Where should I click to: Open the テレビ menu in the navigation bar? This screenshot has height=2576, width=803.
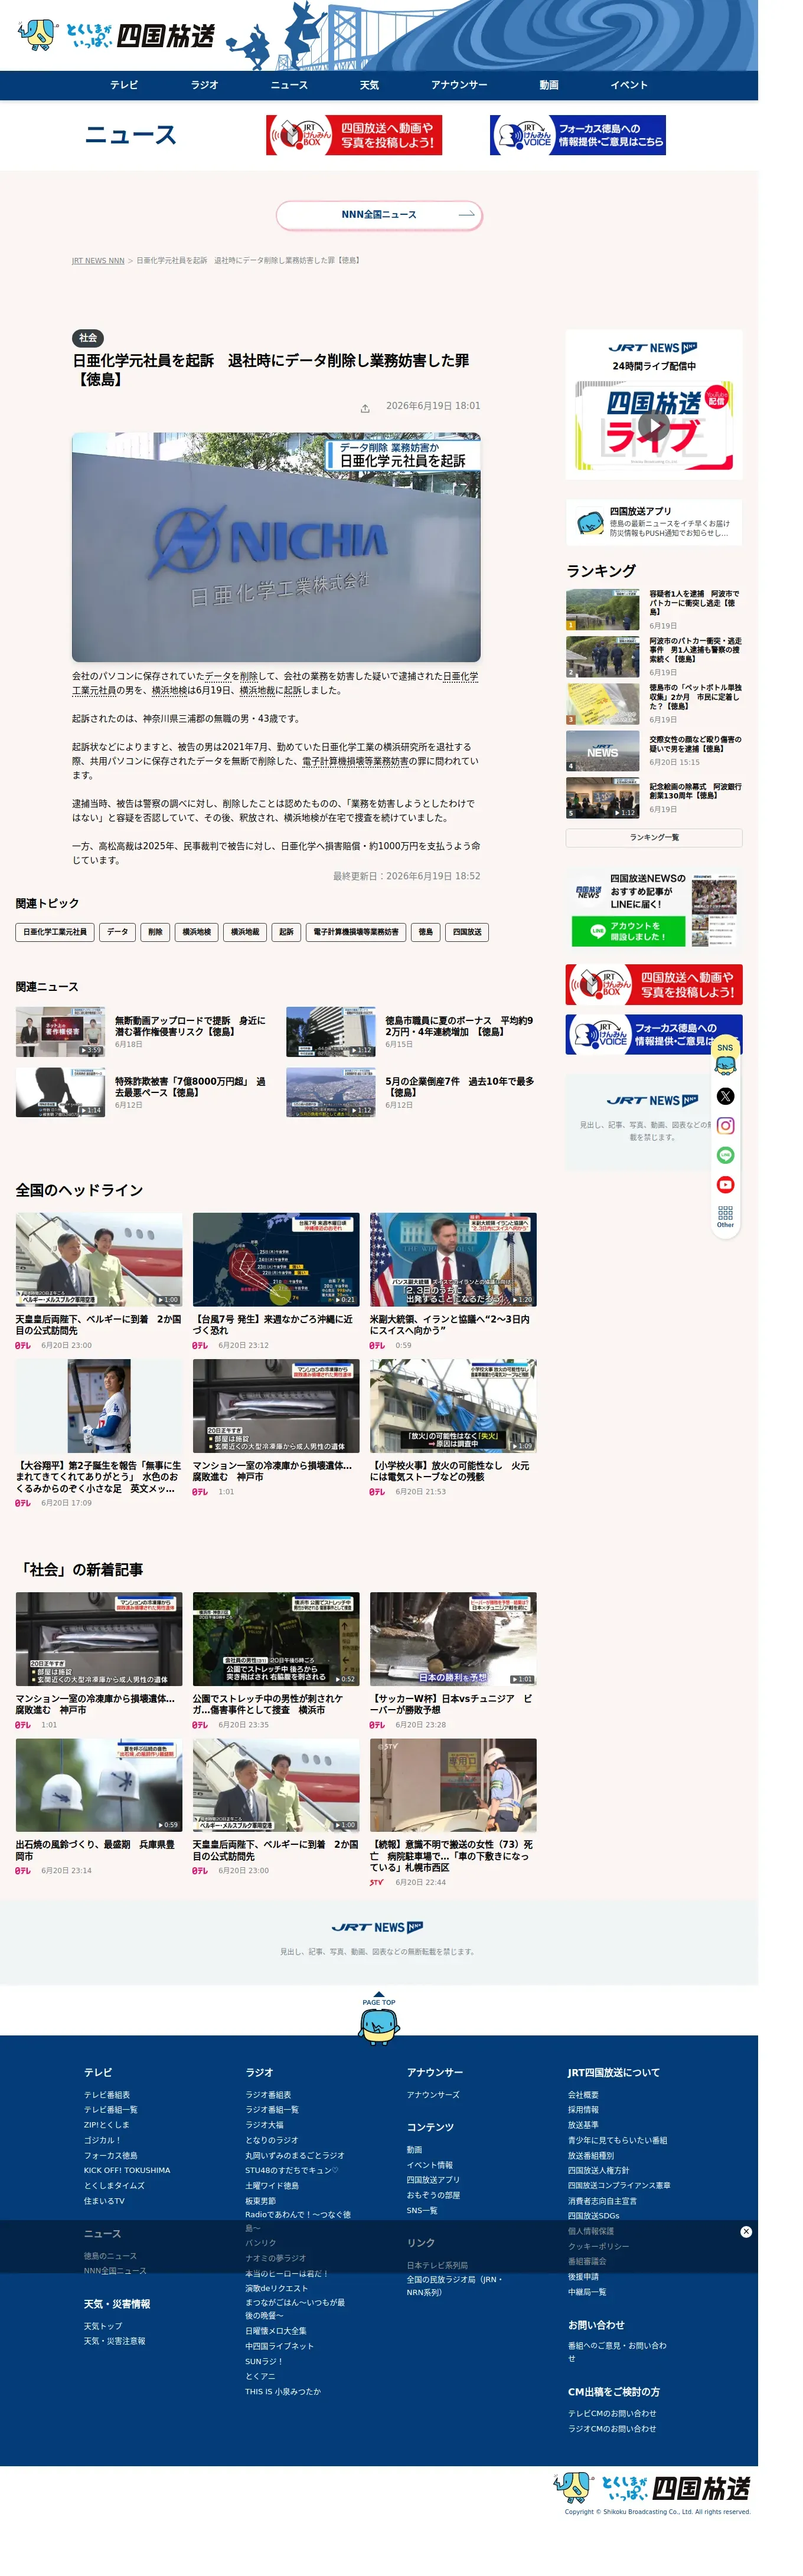[124, 85]
